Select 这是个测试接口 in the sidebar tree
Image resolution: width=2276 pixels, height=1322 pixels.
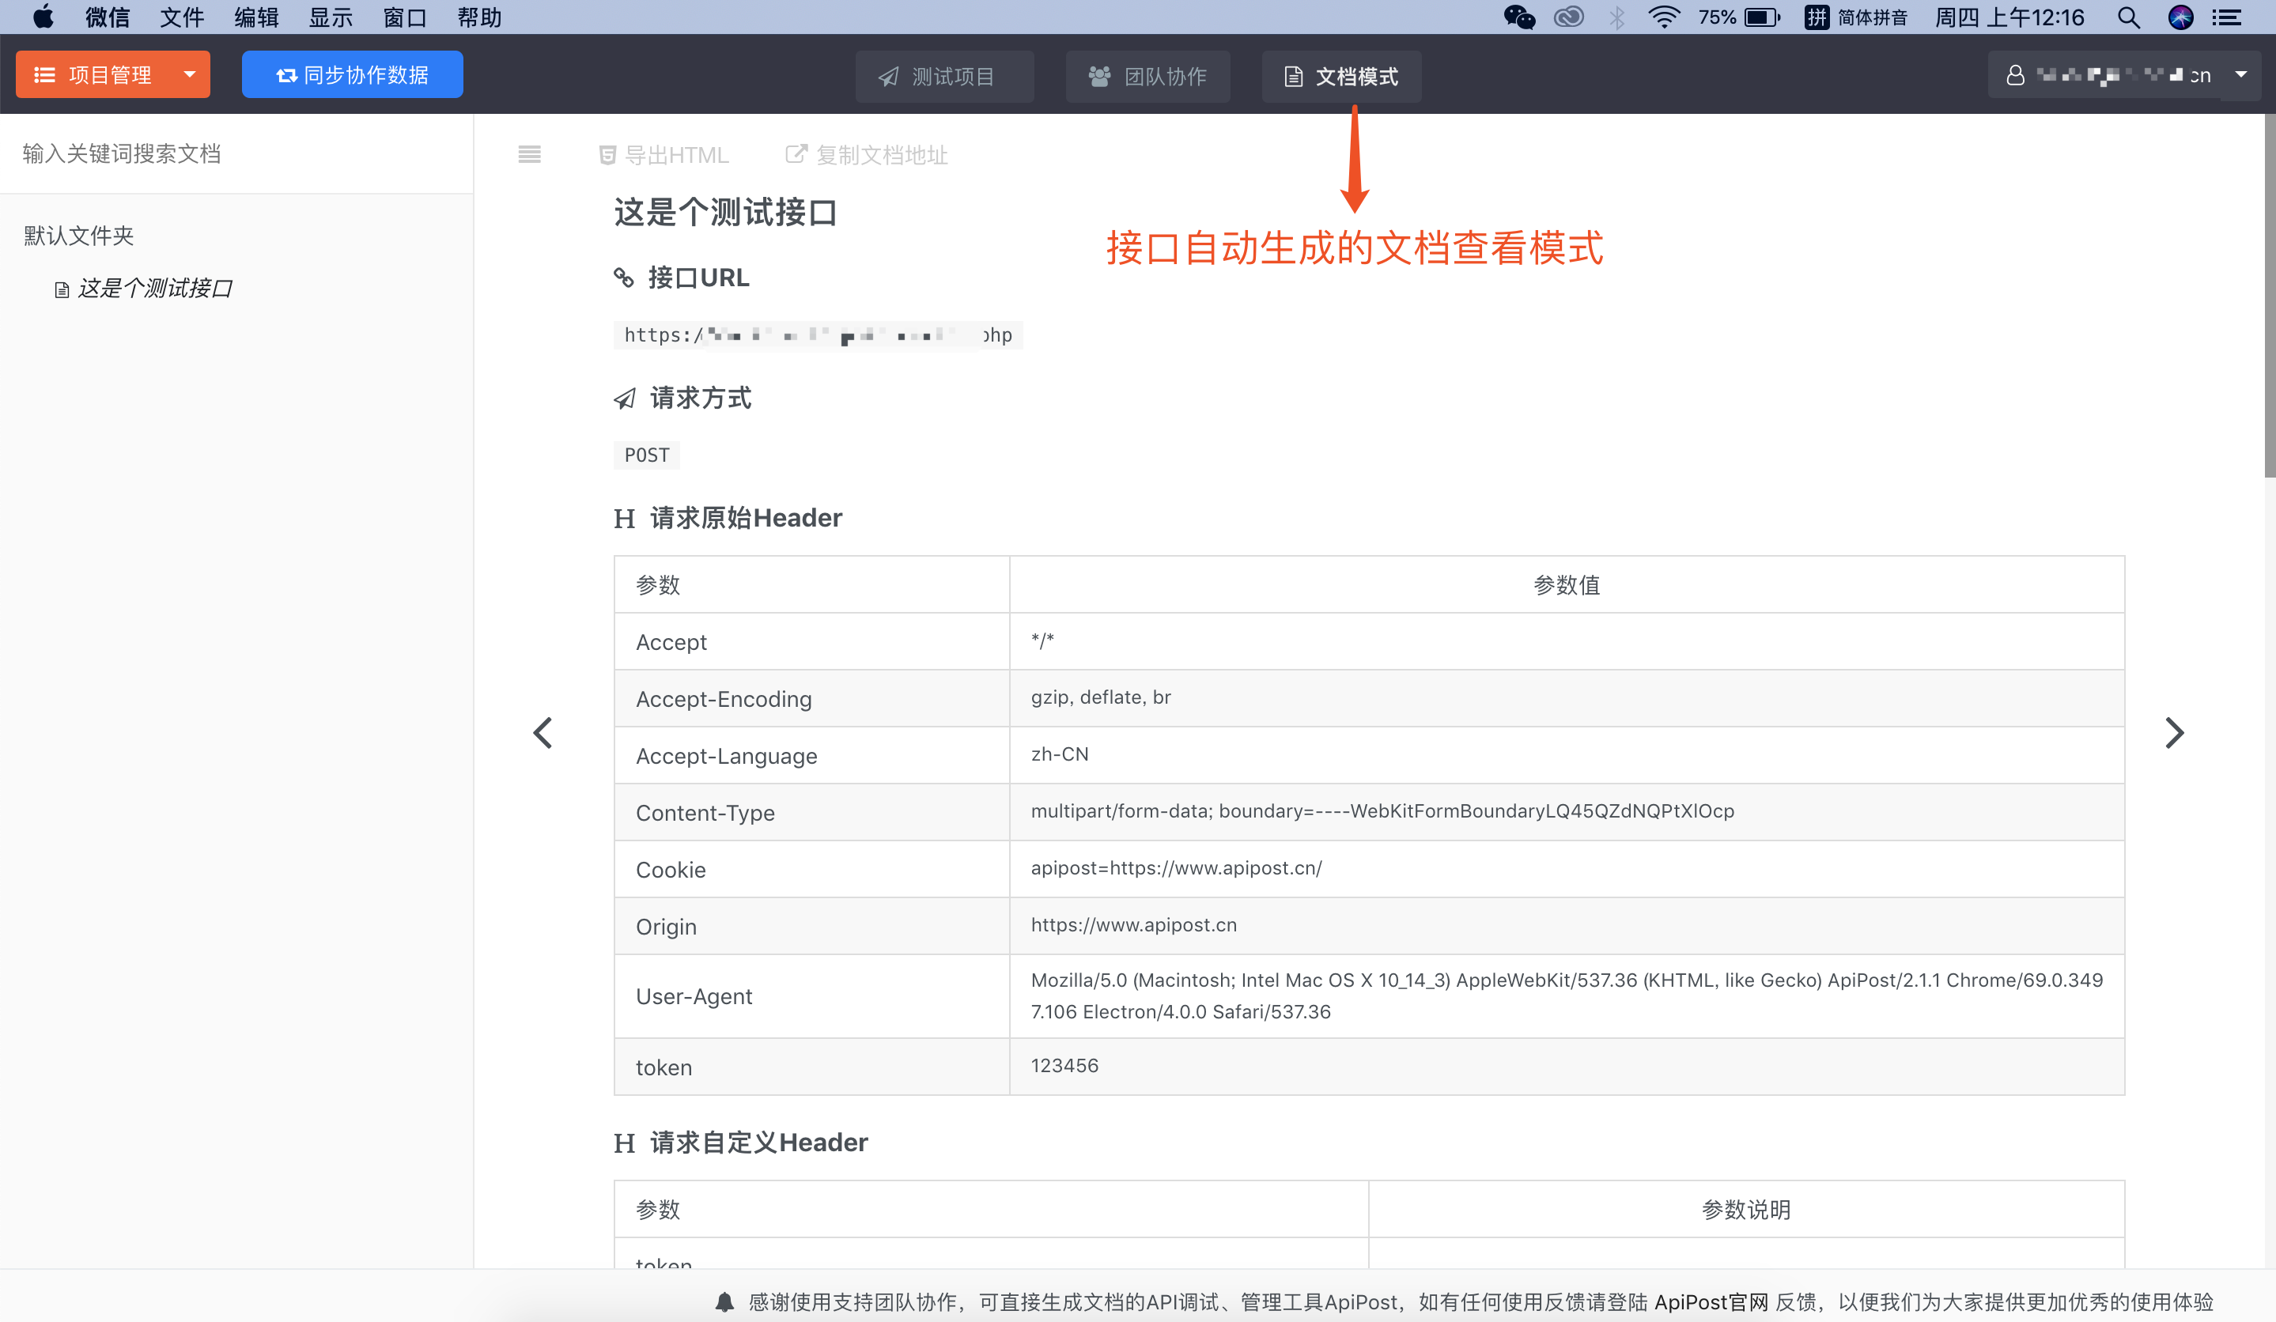155,288
